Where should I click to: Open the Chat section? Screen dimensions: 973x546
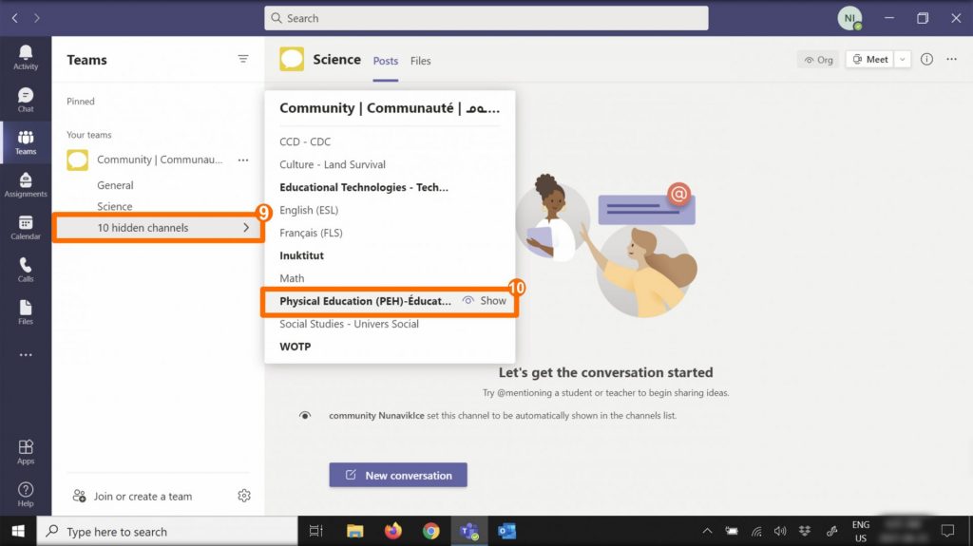(26, 100)
